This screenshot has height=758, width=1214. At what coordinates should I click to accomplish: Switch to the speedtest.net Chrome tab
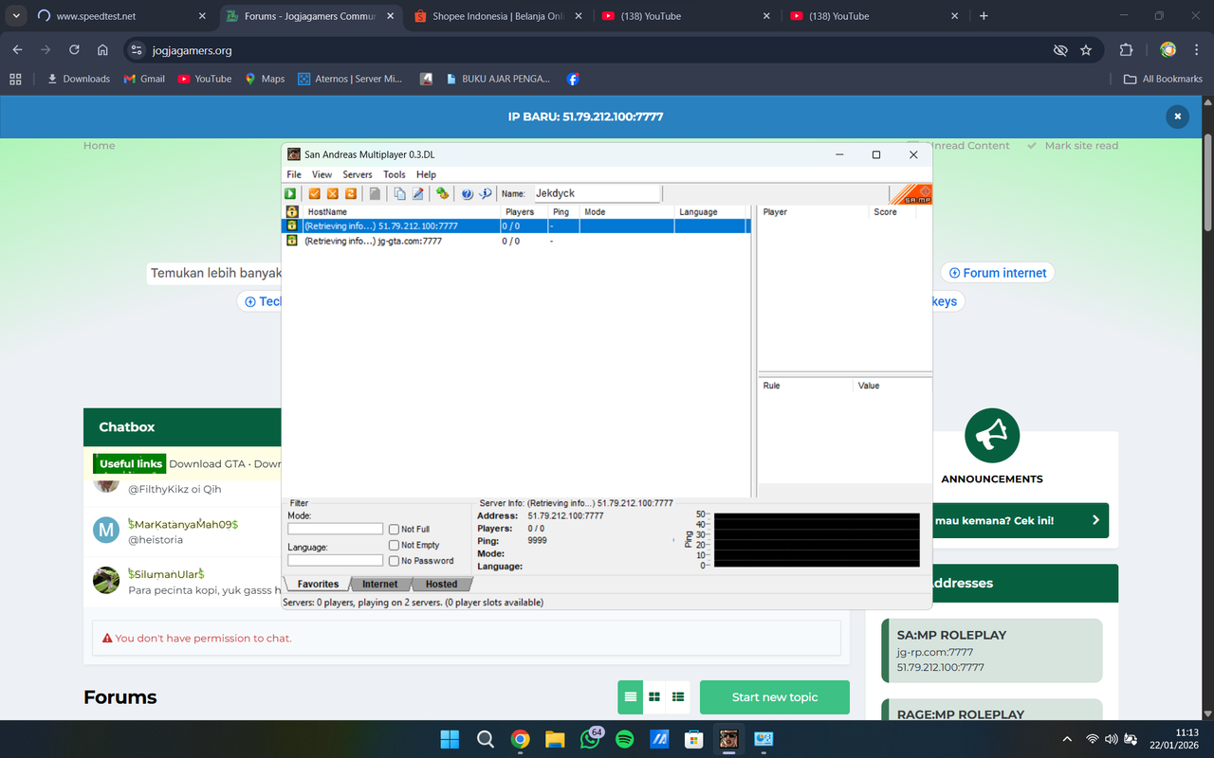coord(123,16)
